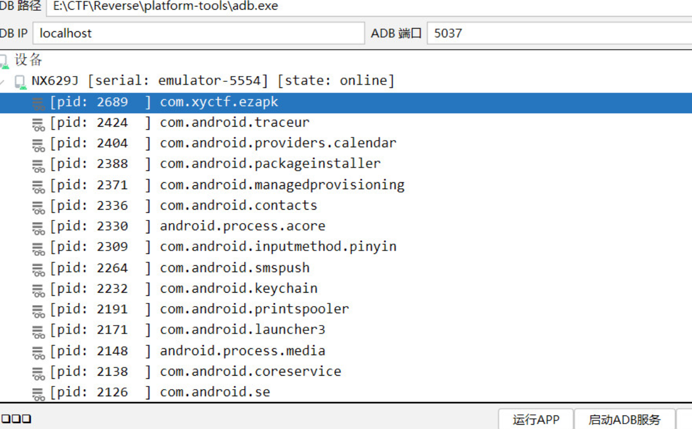Click the device icon next to NX629J
This screenshot has width=692, height=429.
pos(20,81)
